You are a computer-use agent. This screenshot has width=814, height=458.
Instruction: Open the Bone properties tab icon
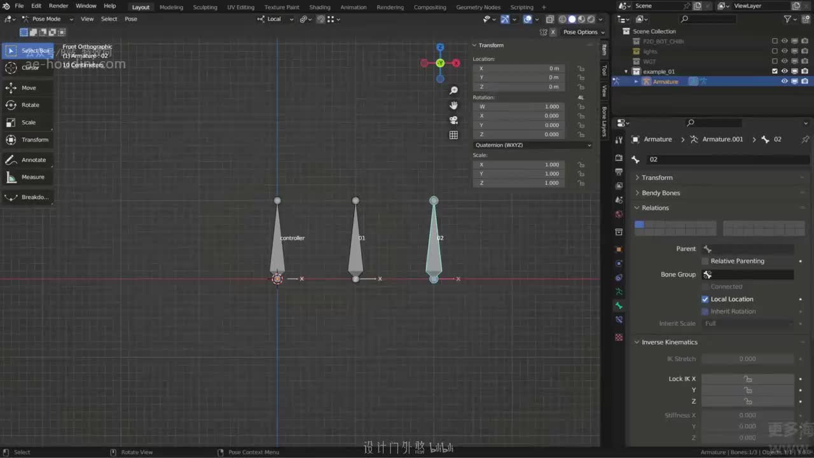point(619,305)
